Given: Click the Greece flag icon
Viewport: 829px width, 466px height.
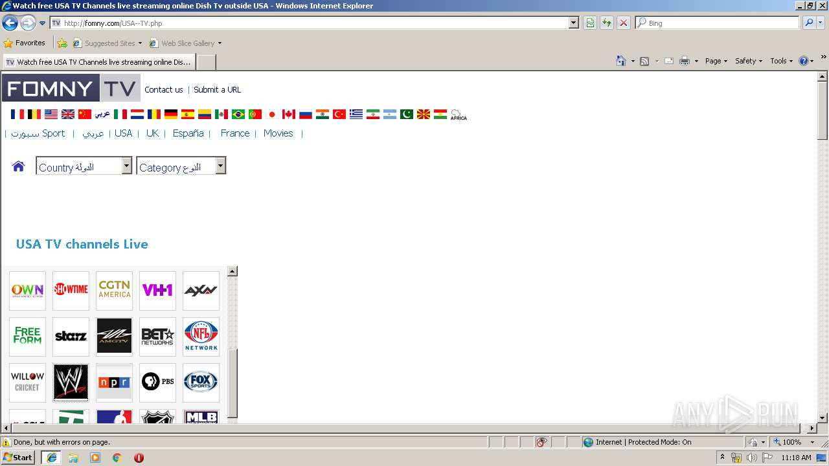Looking at the screenshot, I should click(x=356, y=114).
